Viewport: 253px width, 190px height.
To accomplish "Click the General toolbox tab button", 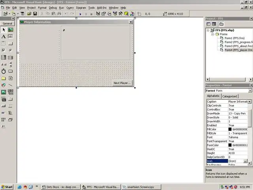I will 8,23.
